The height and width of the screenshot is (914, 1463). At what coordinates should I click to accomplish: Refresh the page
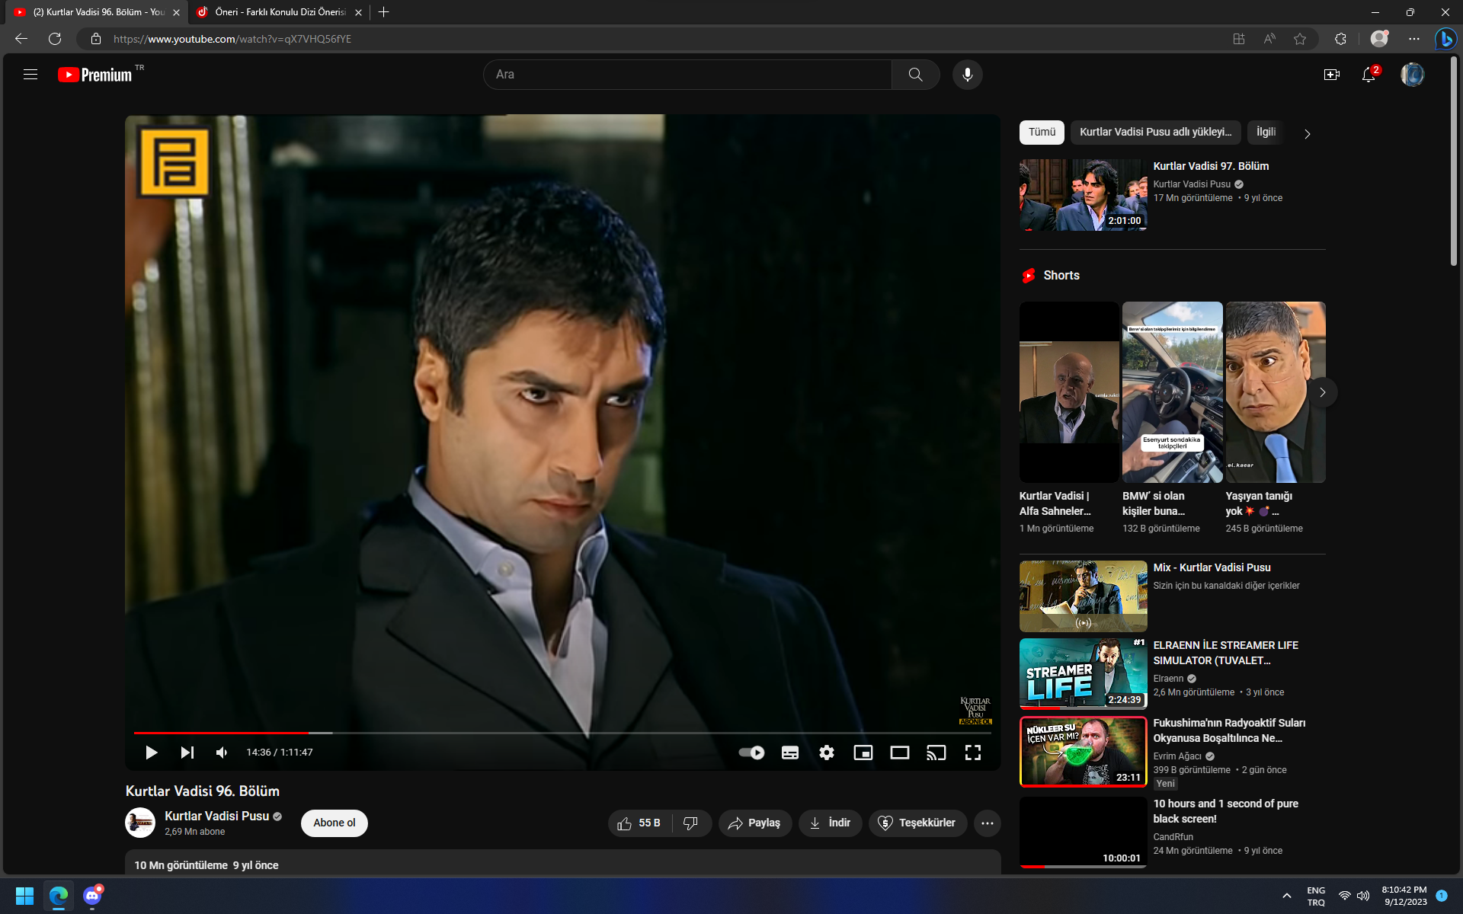(55, 39)
